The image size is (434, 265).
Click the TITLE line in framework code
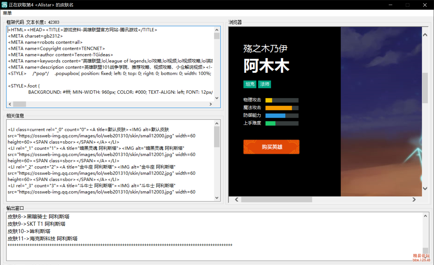click(x=83, y=30)
